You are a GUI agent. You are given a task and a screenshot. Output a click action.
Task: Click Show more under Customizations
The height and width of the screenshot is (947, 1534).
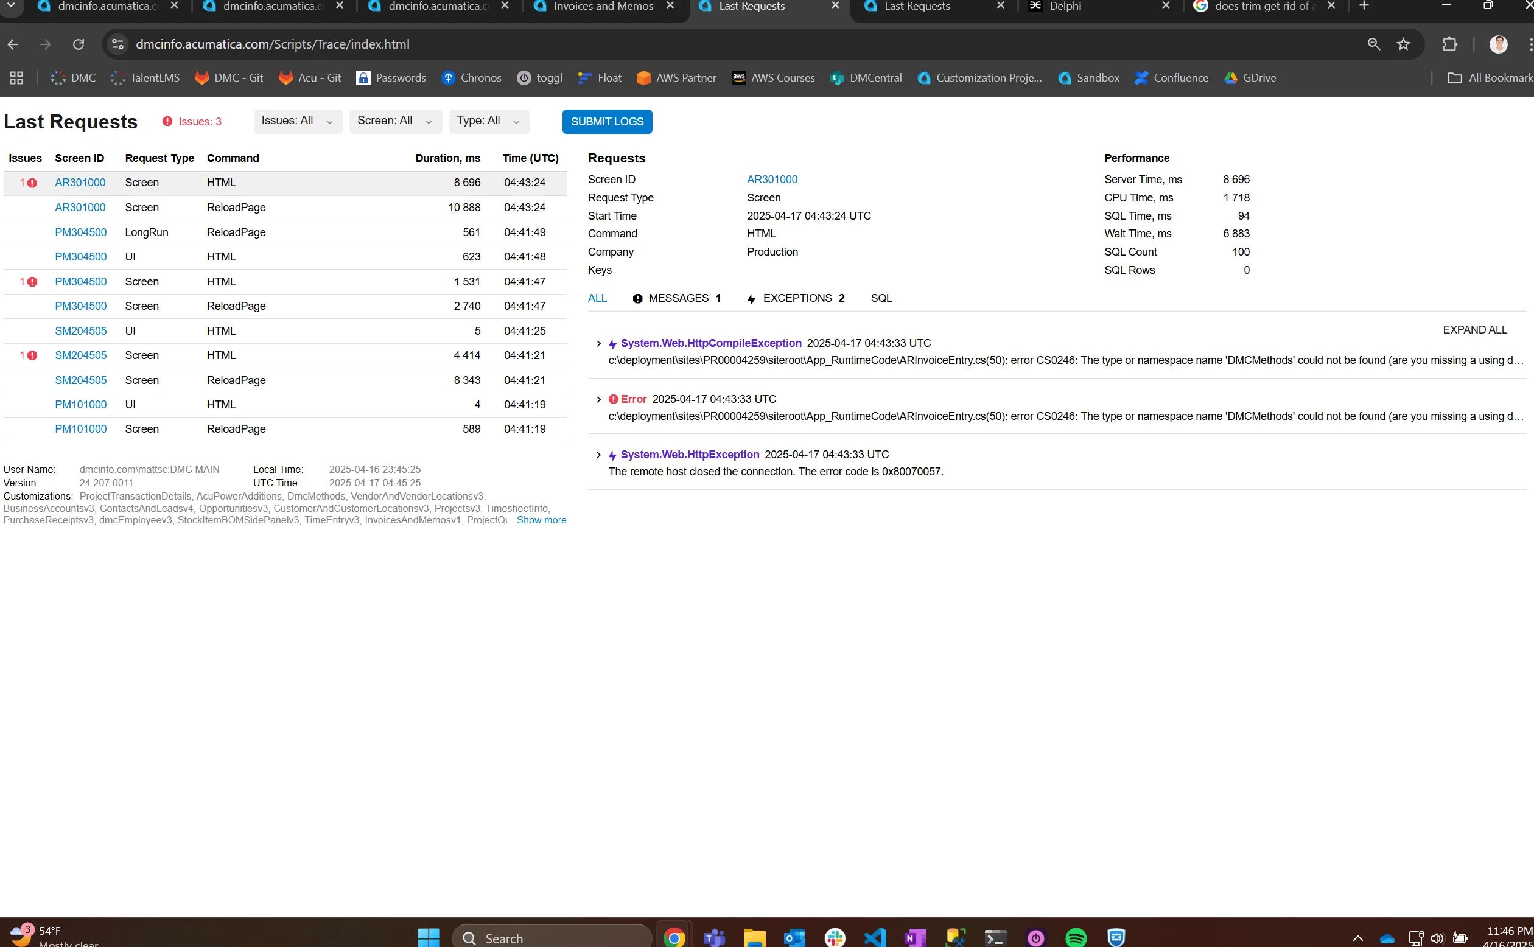pos(541,520)
